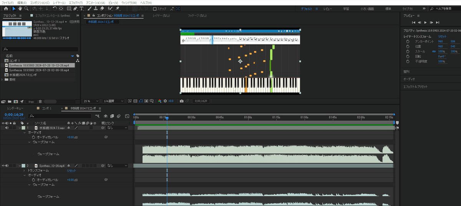
Task: Hide video of layer 2 Synthes...12-26.mp4
Action: point(3,166)
